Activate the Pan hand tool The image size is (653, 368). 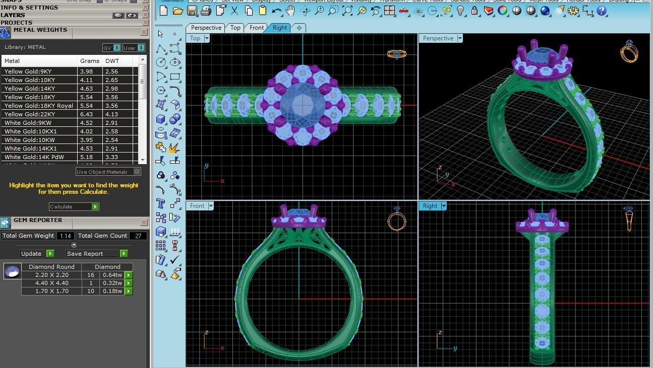[x=290, y=11]
